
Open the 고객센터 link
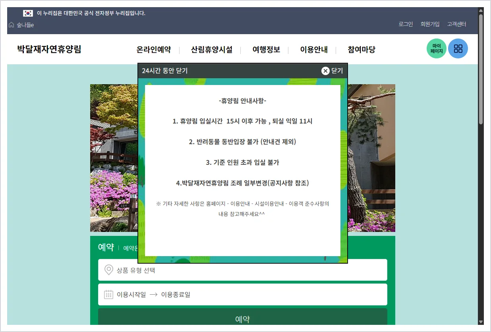pyautogui.click(x=456, y=24)
